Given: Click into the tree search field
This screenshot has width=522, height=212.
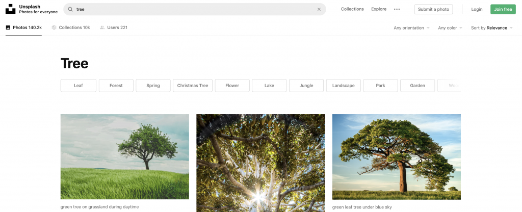Looking at the screenshot, I should tap(194, 9).
